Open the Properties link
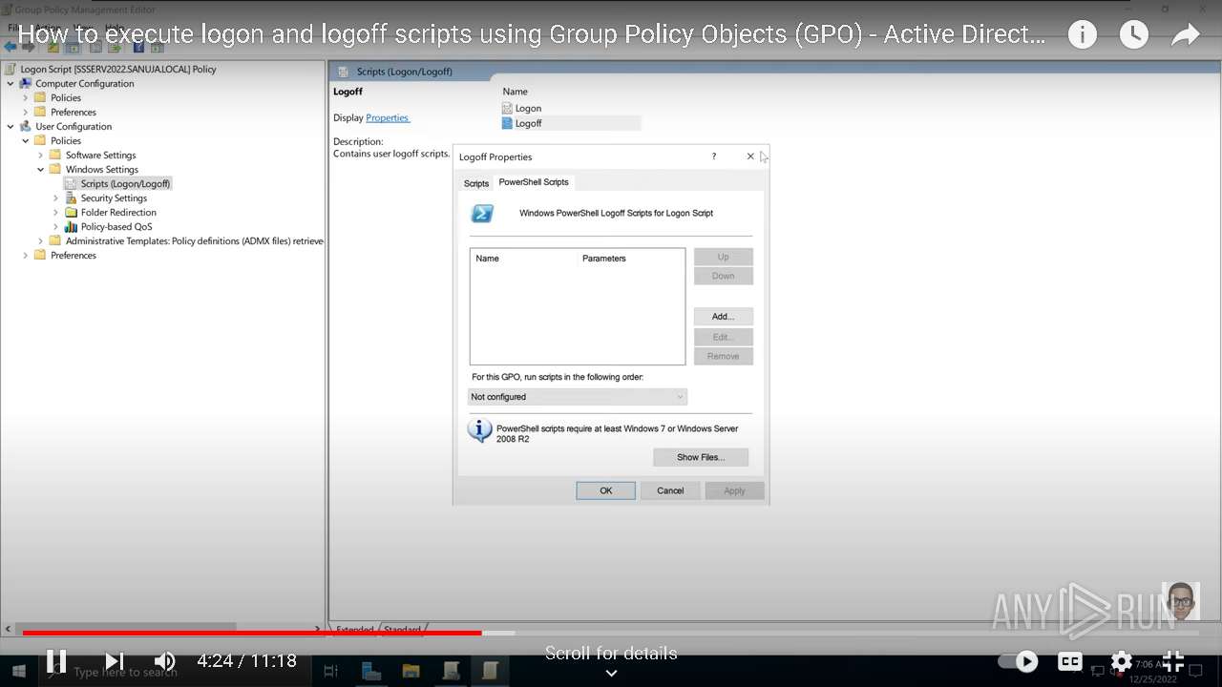 tap(388, 118)
